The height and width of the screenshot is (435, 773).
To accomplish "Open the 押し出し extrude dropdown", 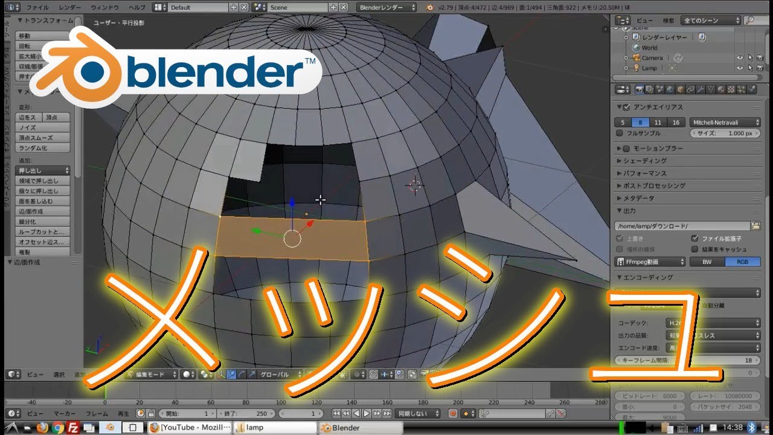I will 43,170.
